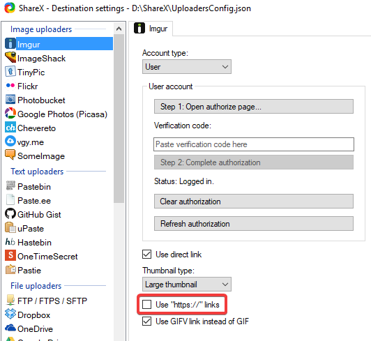Viewport: 371px width, 341px height.
Task: Choose the TinyPic uploader icon
Action: click(x=10, y=71)
